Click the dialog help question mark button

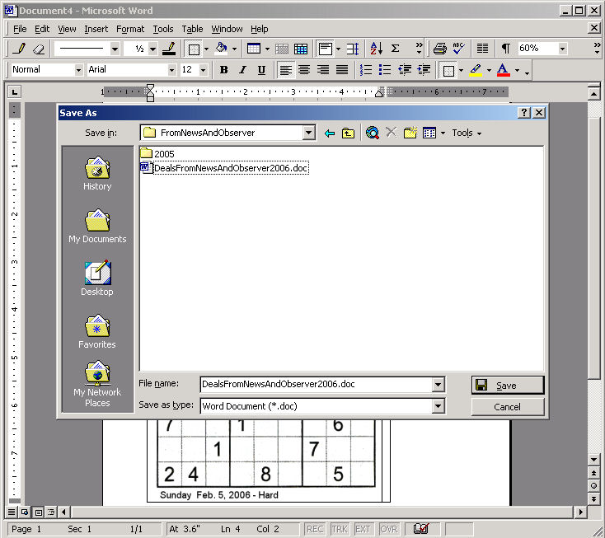coord(524,113)
